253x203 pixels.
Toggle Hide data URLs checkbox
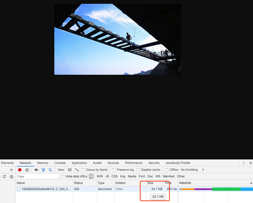pyautogui.click(x=63, y=176)
